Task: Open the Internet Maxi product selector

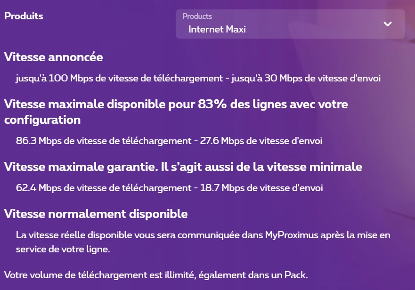Action: tap(217, 30)
